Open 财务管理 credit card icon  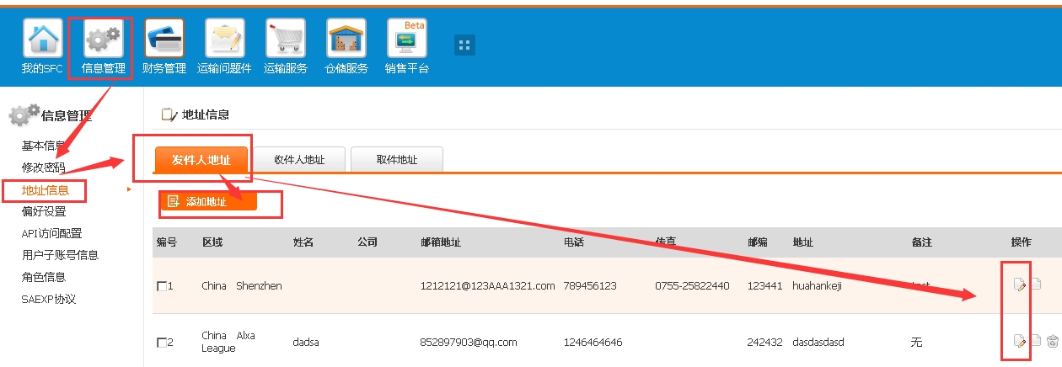click(164, 40)
